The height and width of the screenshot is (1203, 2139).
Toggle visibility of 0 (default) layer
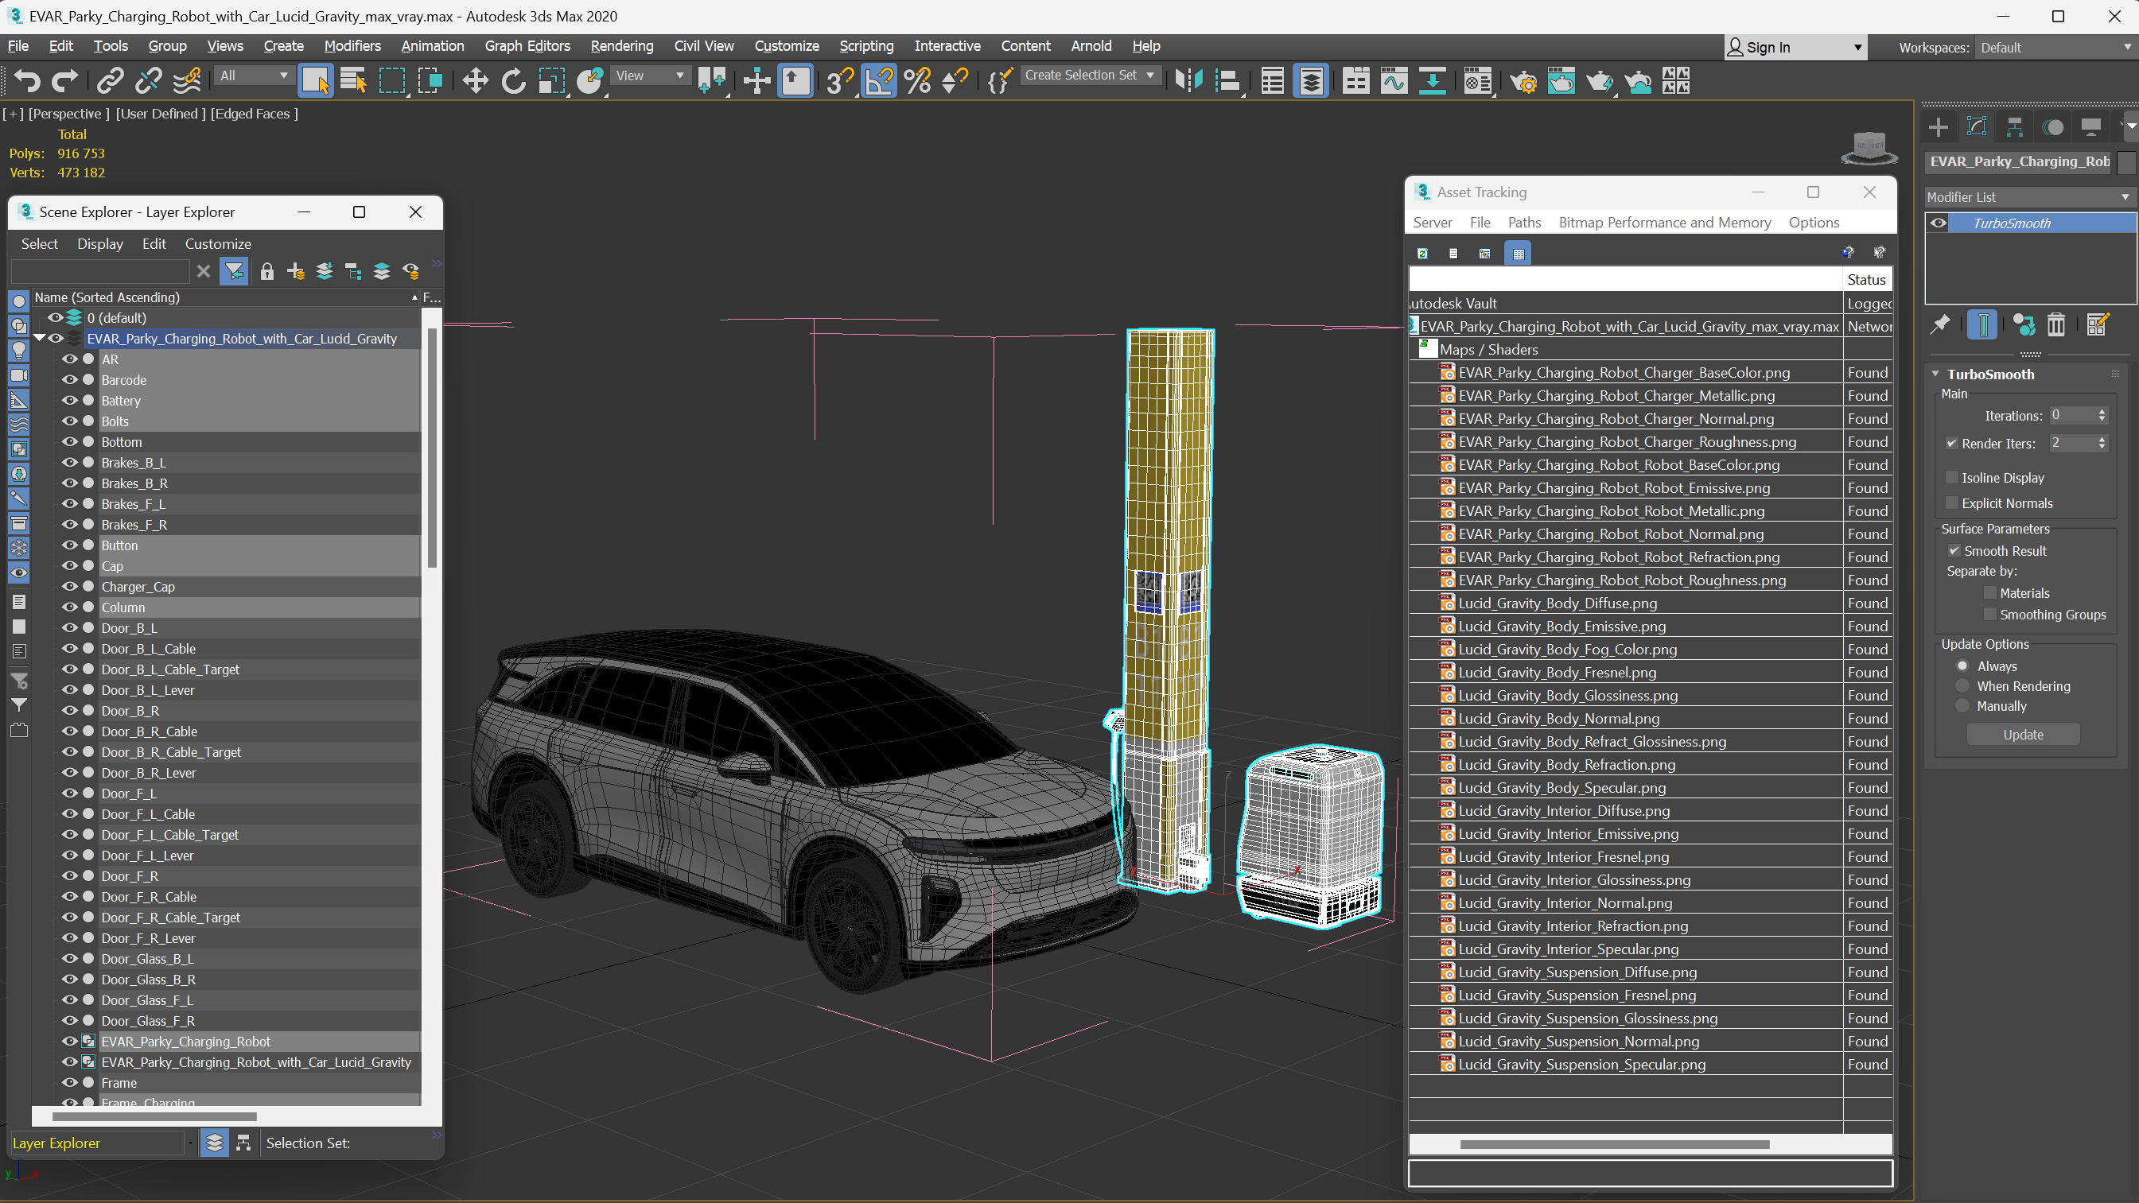click(55, 317)
